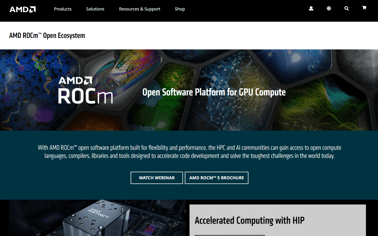Click the ROCm platform description paragraph
The height and width of the screenshot is (236, 378).
(x=190, y=152)
